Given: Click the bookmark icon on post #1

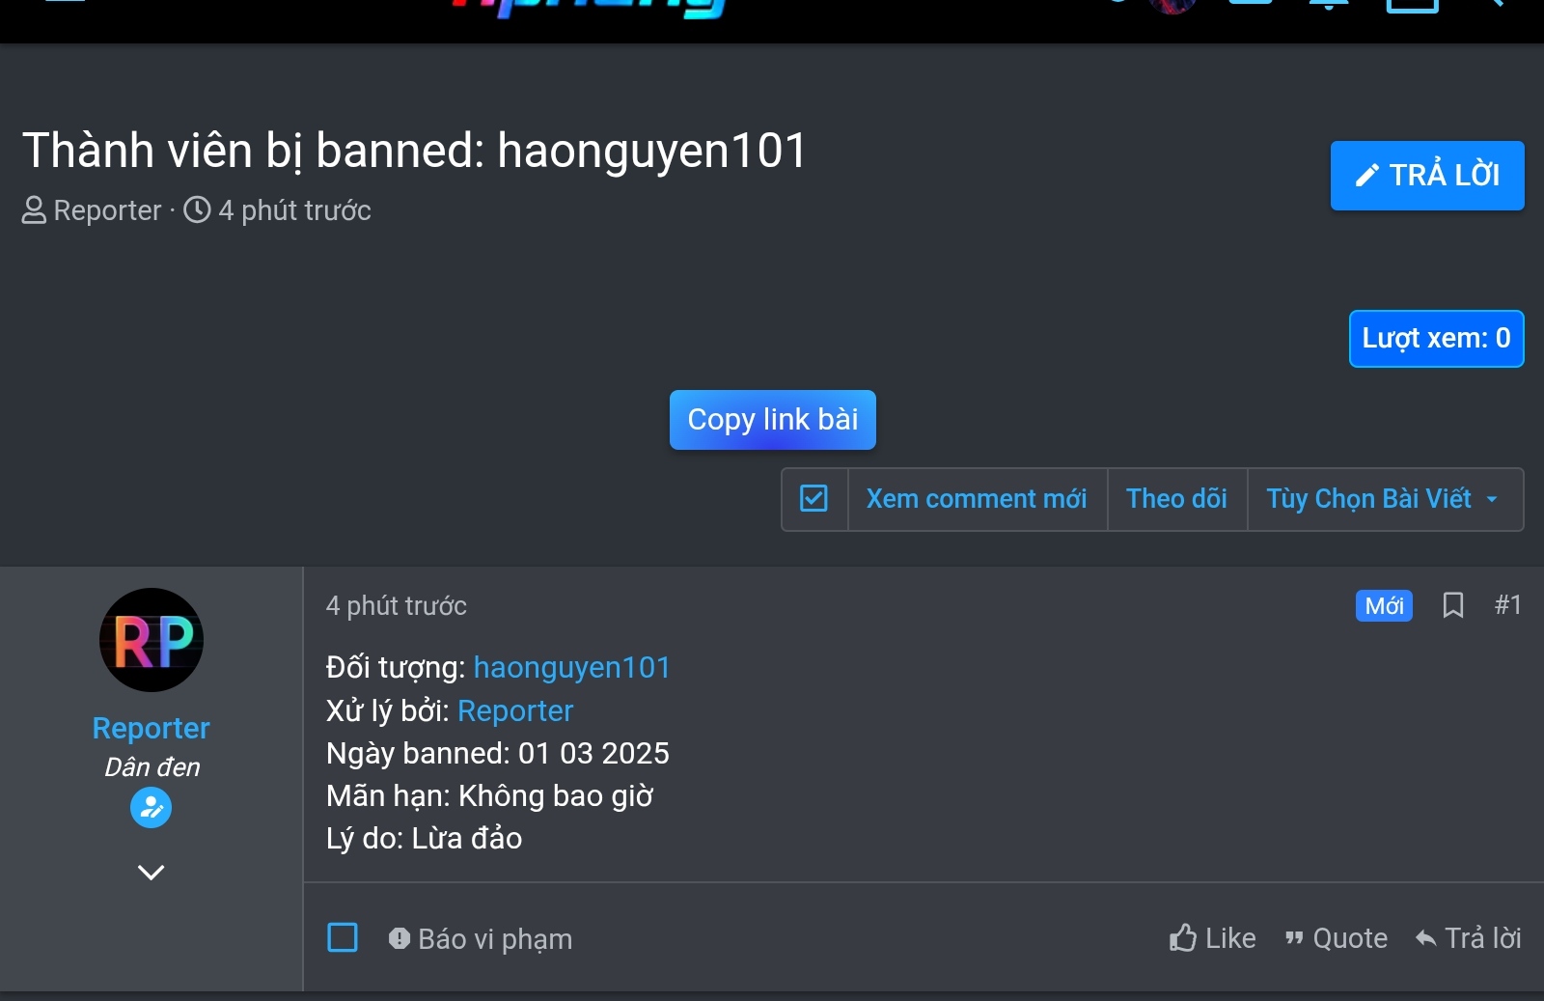Looking at the screenshot, I should pyautogui.click(x=1453, y=605).
